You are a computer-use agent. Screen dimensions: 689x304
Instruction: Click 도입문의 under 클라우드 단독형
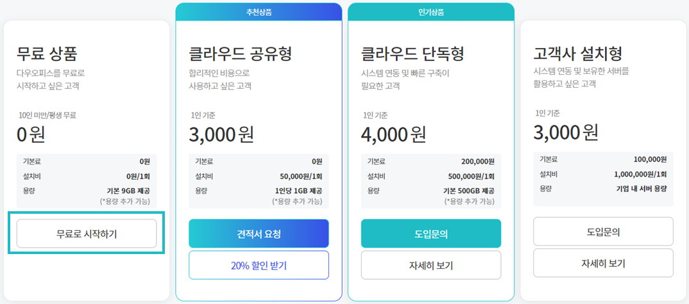point(431,234)
